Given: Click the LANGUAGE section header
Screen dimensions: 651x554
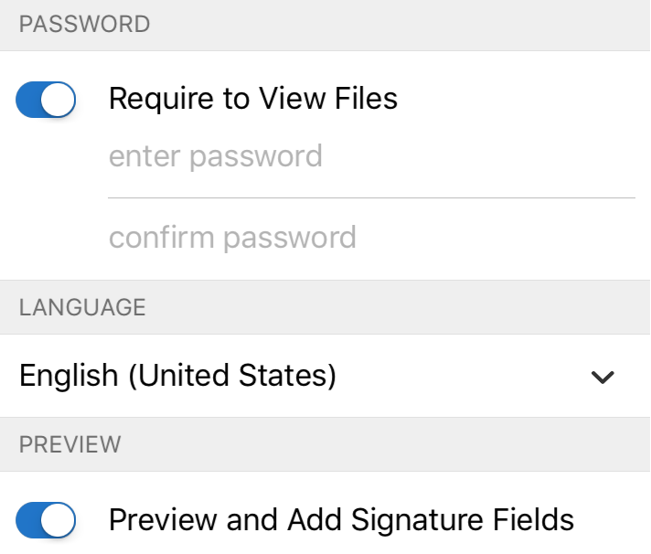Looking at the screenshot, I should click(82, 307).
